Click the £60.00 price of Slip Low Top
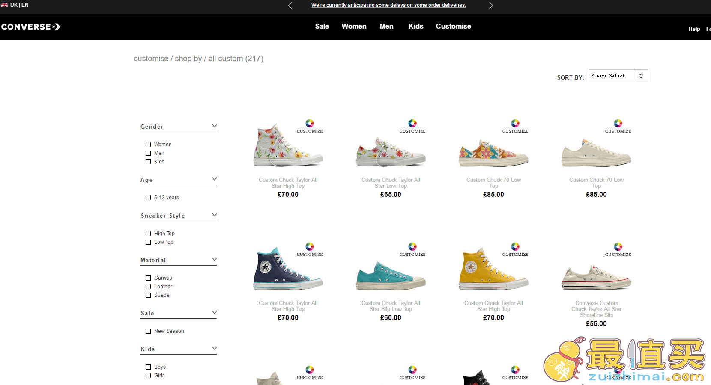The height and width of the screenshot is (385, 711). click(391, 318)
